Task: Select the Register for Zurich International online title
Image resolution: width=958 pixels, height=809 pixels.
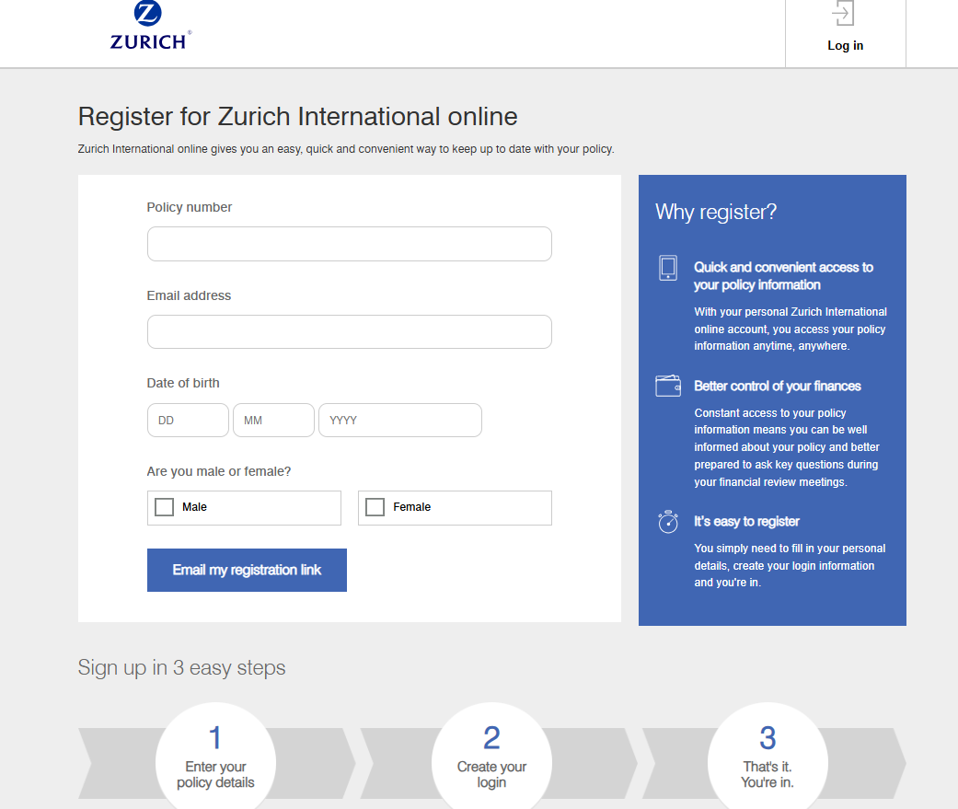Action: pos(297,117)
